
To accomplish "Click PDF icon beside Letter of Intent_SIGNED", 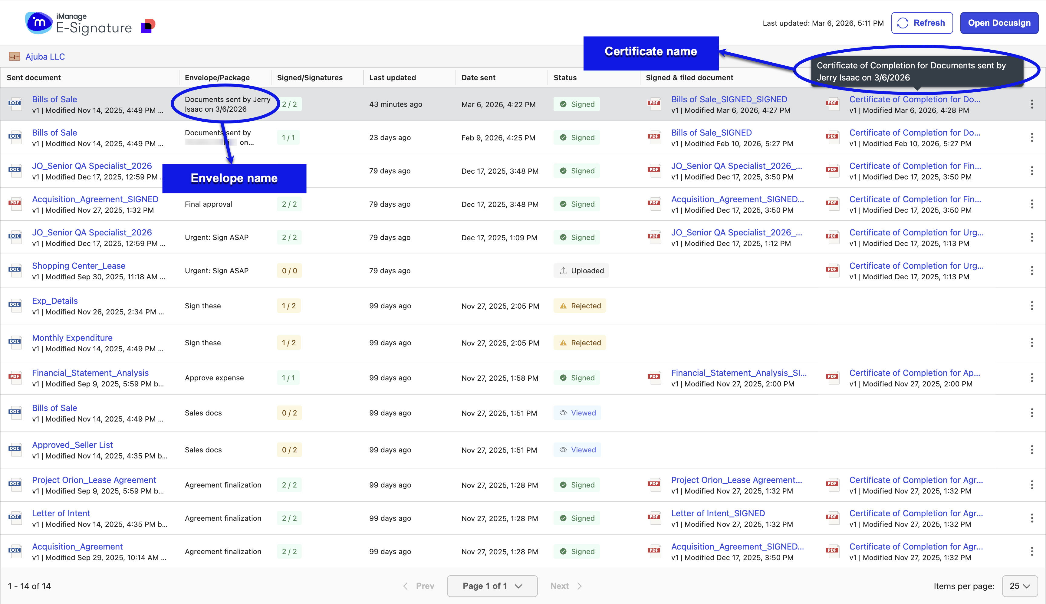I will click(654, 518).
